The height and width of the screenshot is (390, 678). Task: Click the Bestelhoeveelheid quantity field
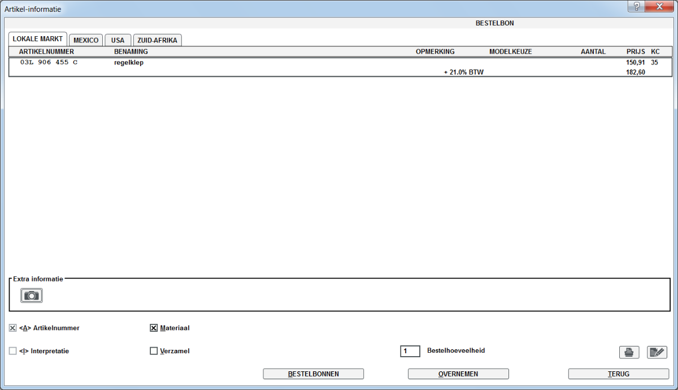coord(410,351)
